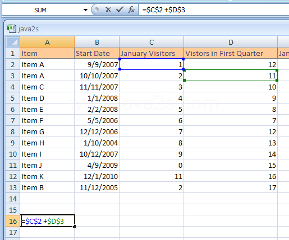Click the date cell 4/9/2009
The width and height of the screenshot is (289, 240).
(97, 165)
